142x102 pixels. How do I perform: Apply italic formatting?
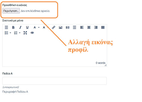[20, 27]
